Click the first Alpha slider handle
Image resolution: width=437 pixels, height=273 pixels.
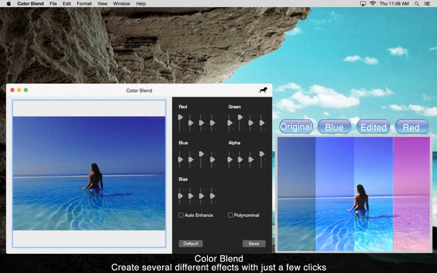229,159
